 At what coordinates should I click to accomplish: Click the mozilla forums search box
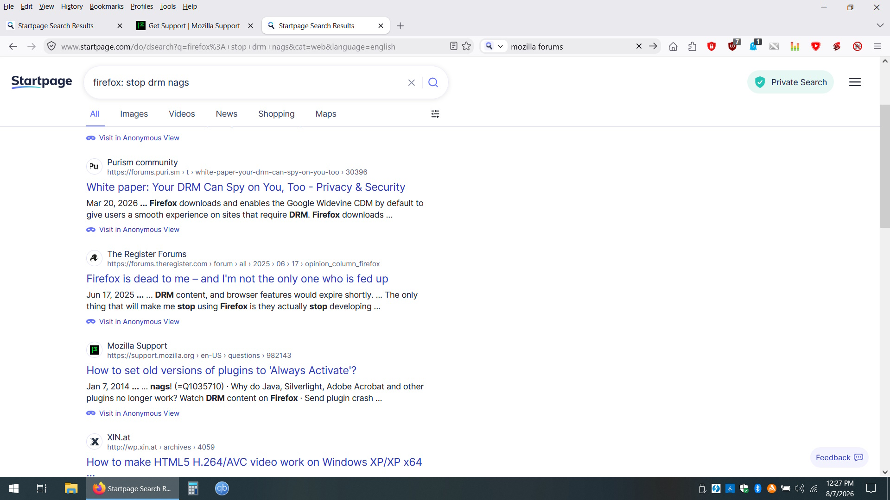pyautogui.click(x=570, y=46)
